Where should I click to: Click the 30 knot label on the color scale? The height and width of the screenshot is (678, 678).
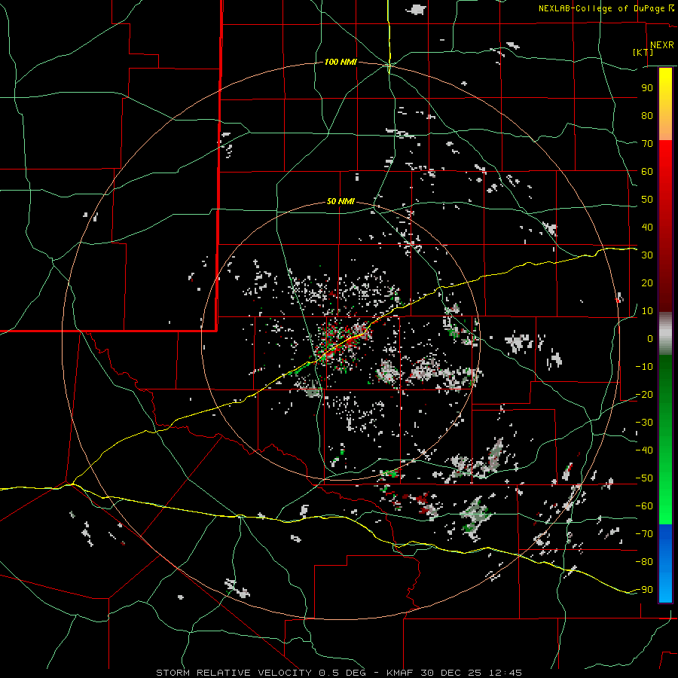point(647,255)
